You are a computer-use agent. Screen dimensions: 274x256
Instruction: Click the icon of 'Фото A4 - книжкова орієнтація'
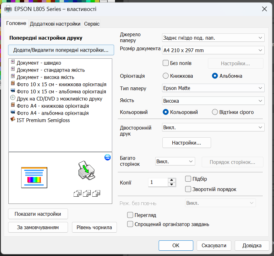tap(13, 105)
